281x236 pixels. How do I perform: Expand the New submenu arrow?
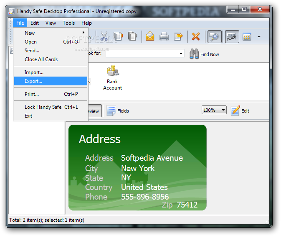pos(84,33)
